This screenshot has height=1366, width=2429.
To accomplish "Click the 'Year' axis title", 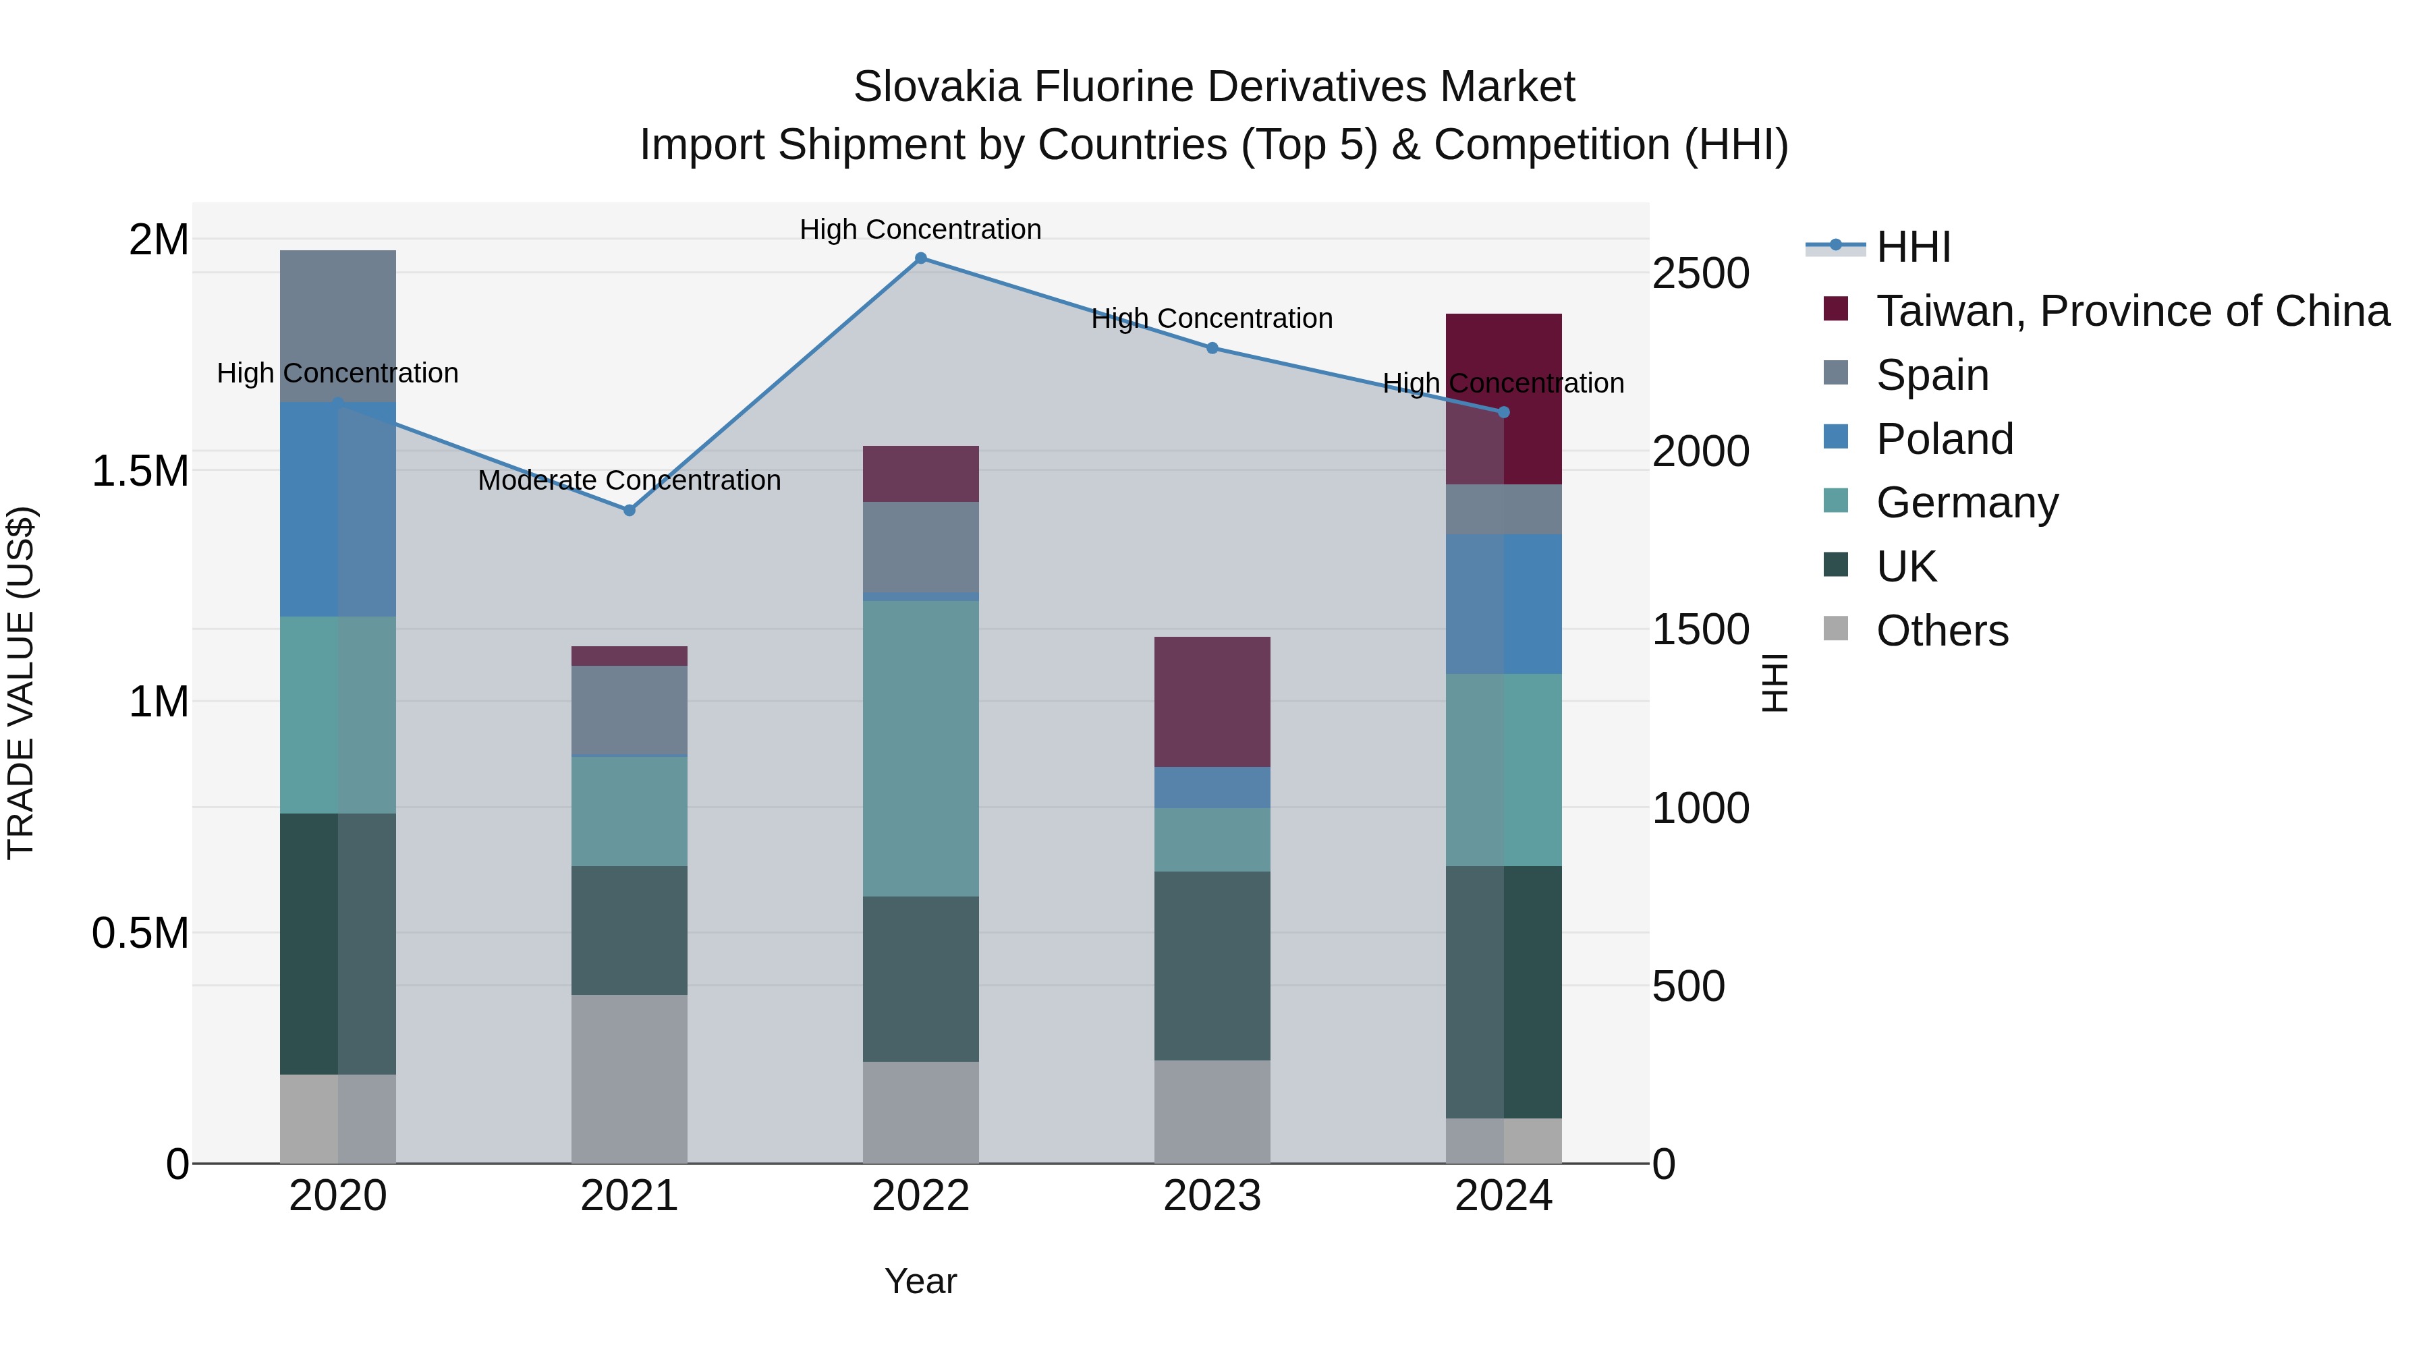I will point(921,1281).
